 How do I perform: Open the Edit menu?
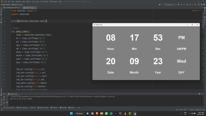point(9,2)
